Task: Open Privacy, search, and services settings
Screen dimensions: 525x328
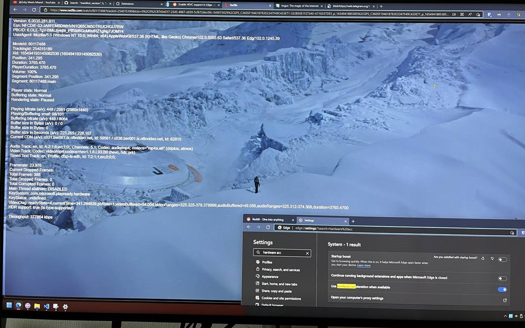Action: pos(278,270)
